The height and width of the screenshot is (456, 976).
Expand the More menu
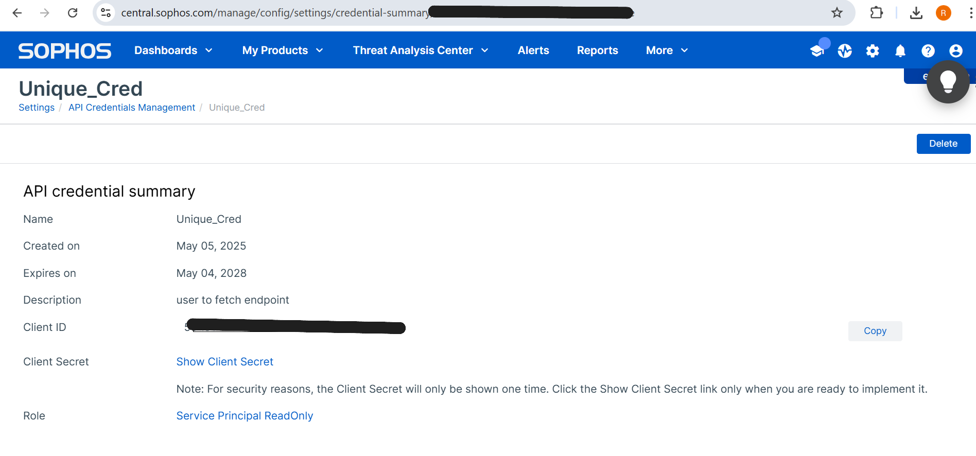coord(667,50)
